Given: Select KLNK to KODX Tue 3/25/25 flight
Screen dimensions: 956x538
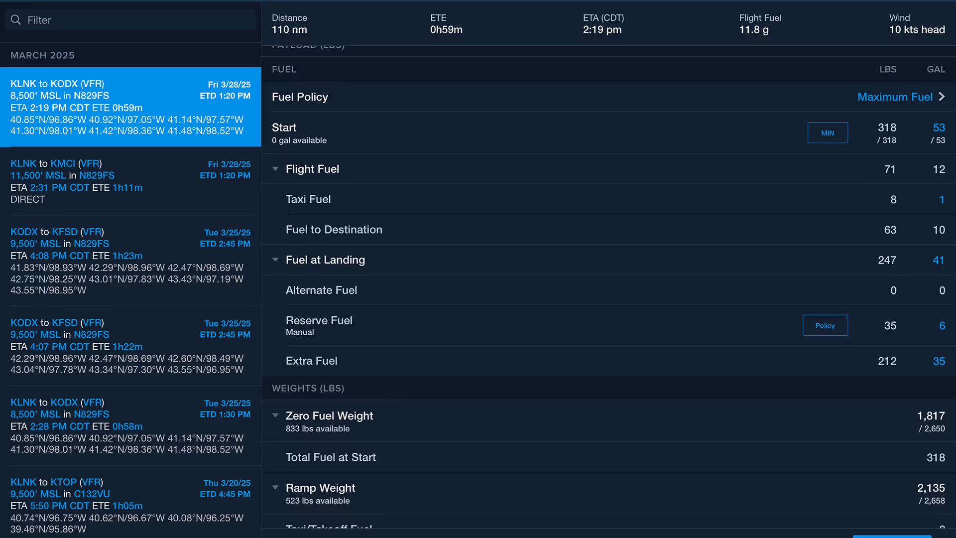Looking at the screenshot, I should 130,426.
